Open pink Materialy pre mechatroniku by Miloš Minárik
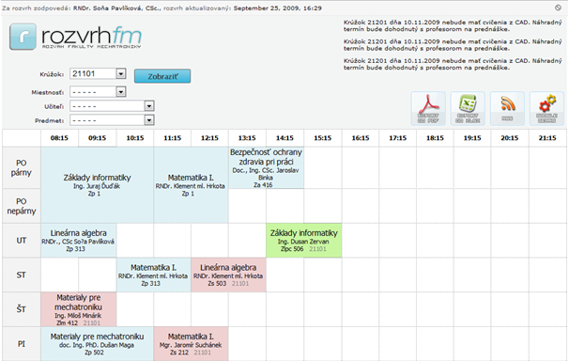569x361 pixels. (78, 309)
